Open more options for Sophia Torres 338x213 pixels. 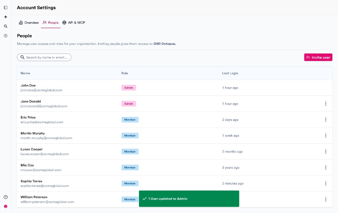pos(326,184)
